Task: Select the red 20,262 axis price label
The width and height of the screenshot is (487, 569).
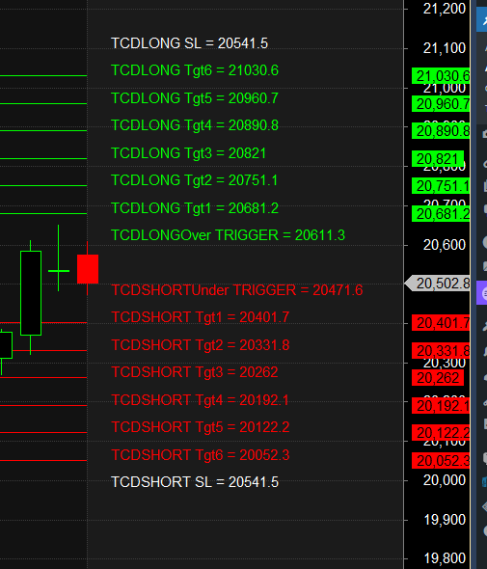Action: 438,378
